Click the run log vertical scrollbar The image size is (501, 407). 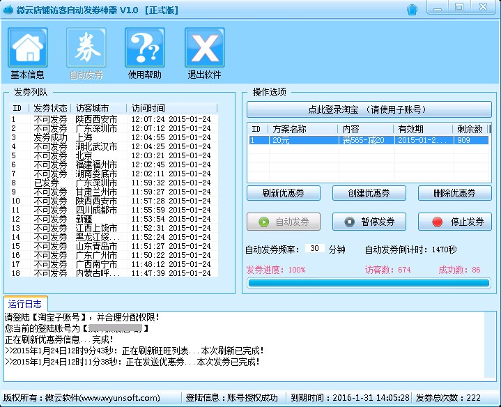489,345
